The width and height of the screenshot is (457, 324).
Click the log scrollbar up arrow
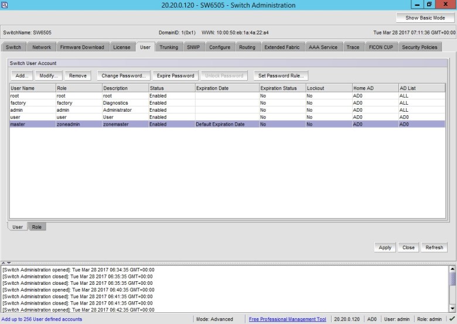pos(452,269)
